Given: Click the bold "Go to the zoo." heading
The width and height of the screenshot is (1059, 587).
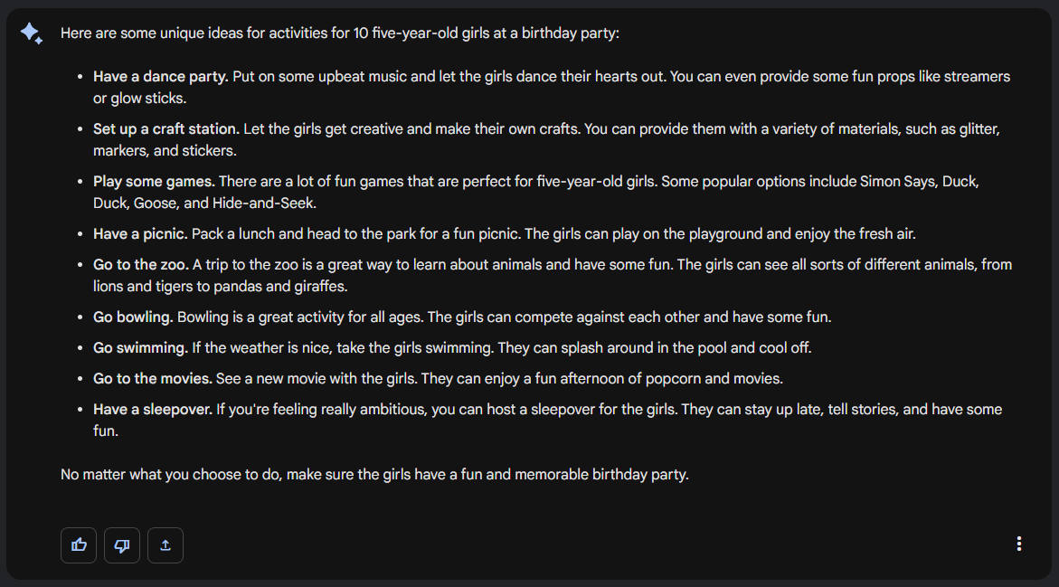Looking at the screenshot, I should (x=141, y=265).
